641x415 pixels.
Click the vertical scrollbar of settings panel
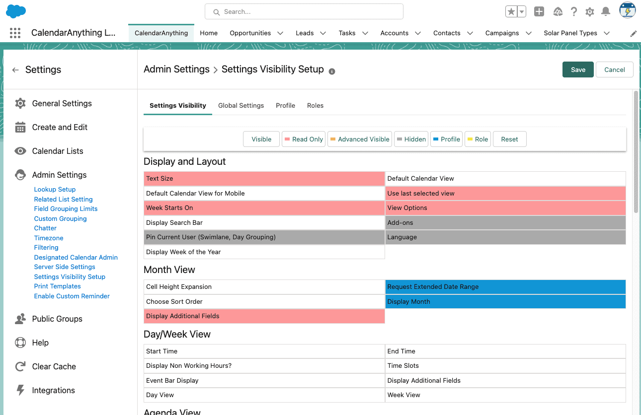636,152
